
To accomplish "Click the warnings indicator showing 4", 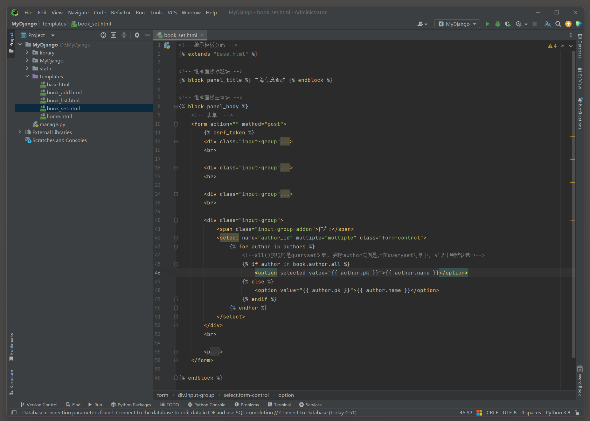I will coord(552,46).
